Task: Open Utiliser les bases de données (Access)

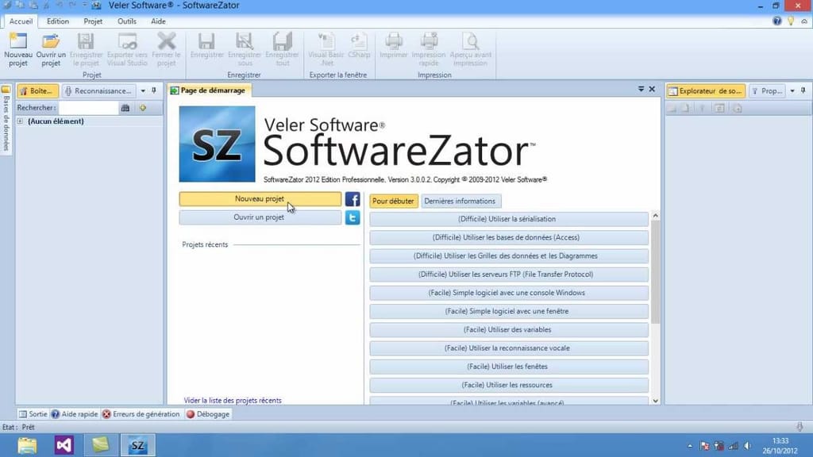Action: tap(509, 237)
